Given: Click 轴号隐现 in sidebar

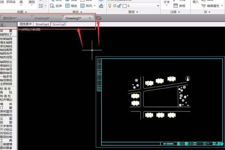Looking at the screenshot, I should click(x=6, y=80).
